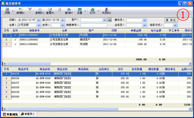Switch to the 单据浏览 tab

pos(10,114)
